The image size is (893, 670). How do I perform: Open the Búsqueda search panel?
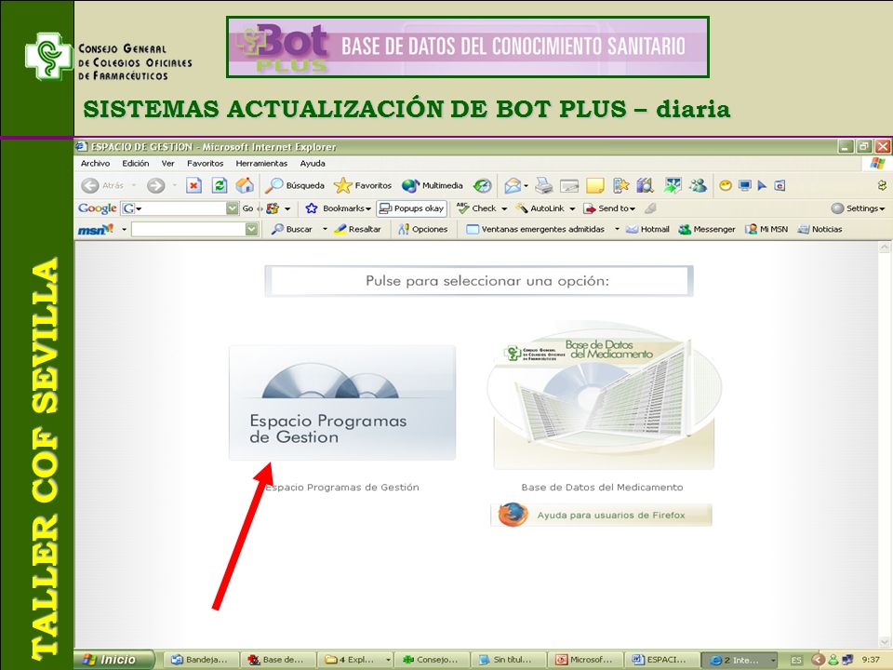click(x=296, y=186)
